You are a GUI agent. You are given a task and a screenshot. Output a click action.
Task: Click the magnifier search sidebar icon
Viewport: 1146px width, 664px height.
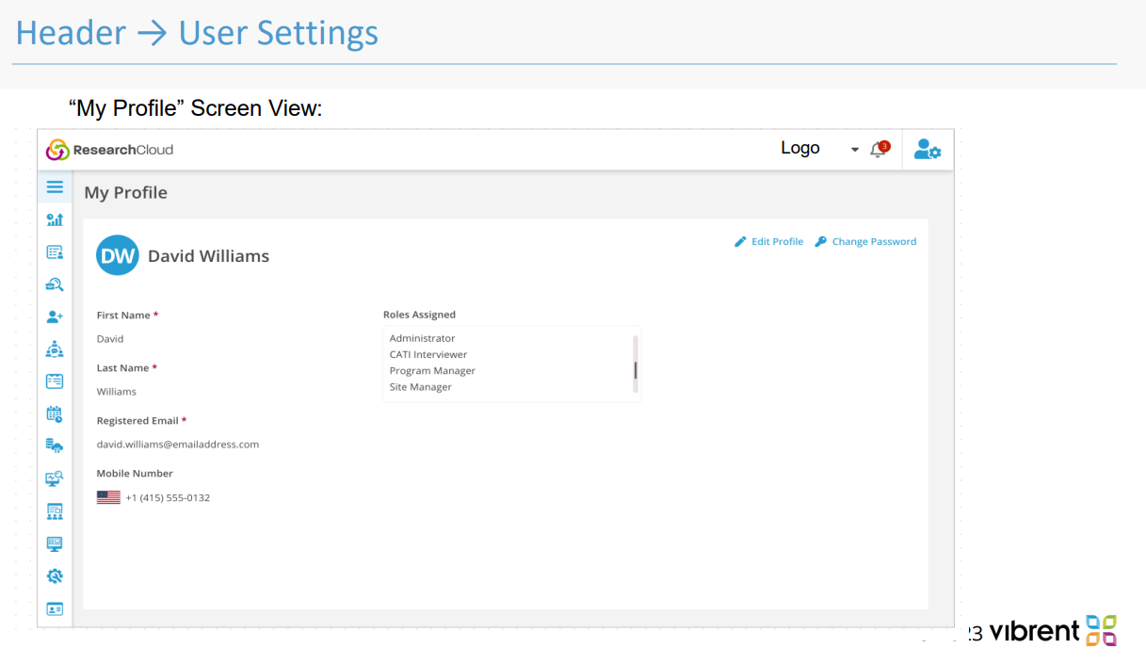[55, 284]
